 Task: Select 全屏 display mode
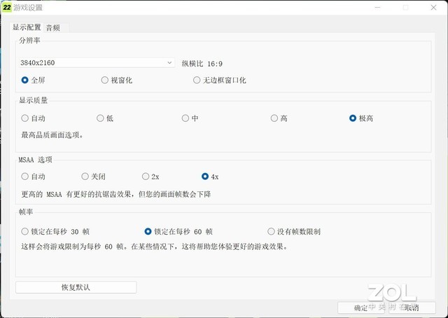click(x=33, y=80)
